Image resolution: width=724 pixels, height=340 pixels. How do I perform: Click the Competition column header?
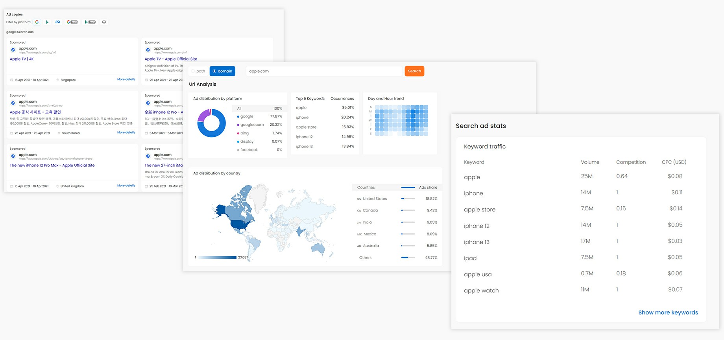coord(631,162)
